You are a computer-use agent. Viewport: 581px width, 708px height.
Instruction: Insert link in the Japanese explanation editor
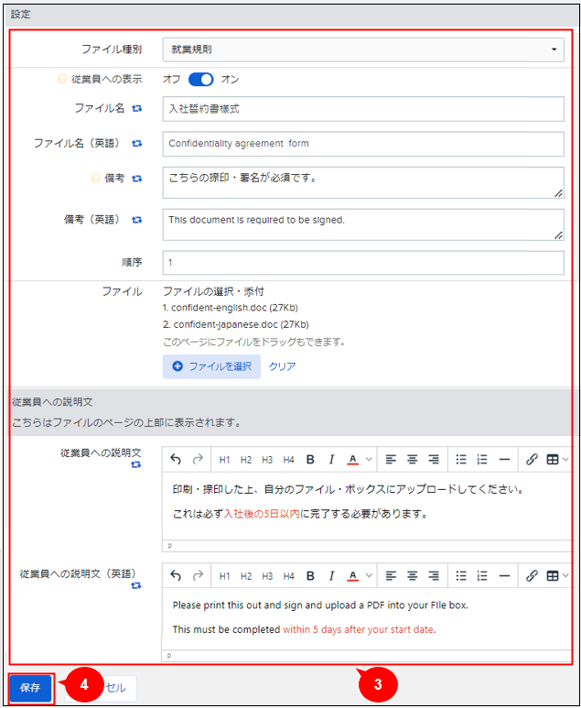click(532, 459)
